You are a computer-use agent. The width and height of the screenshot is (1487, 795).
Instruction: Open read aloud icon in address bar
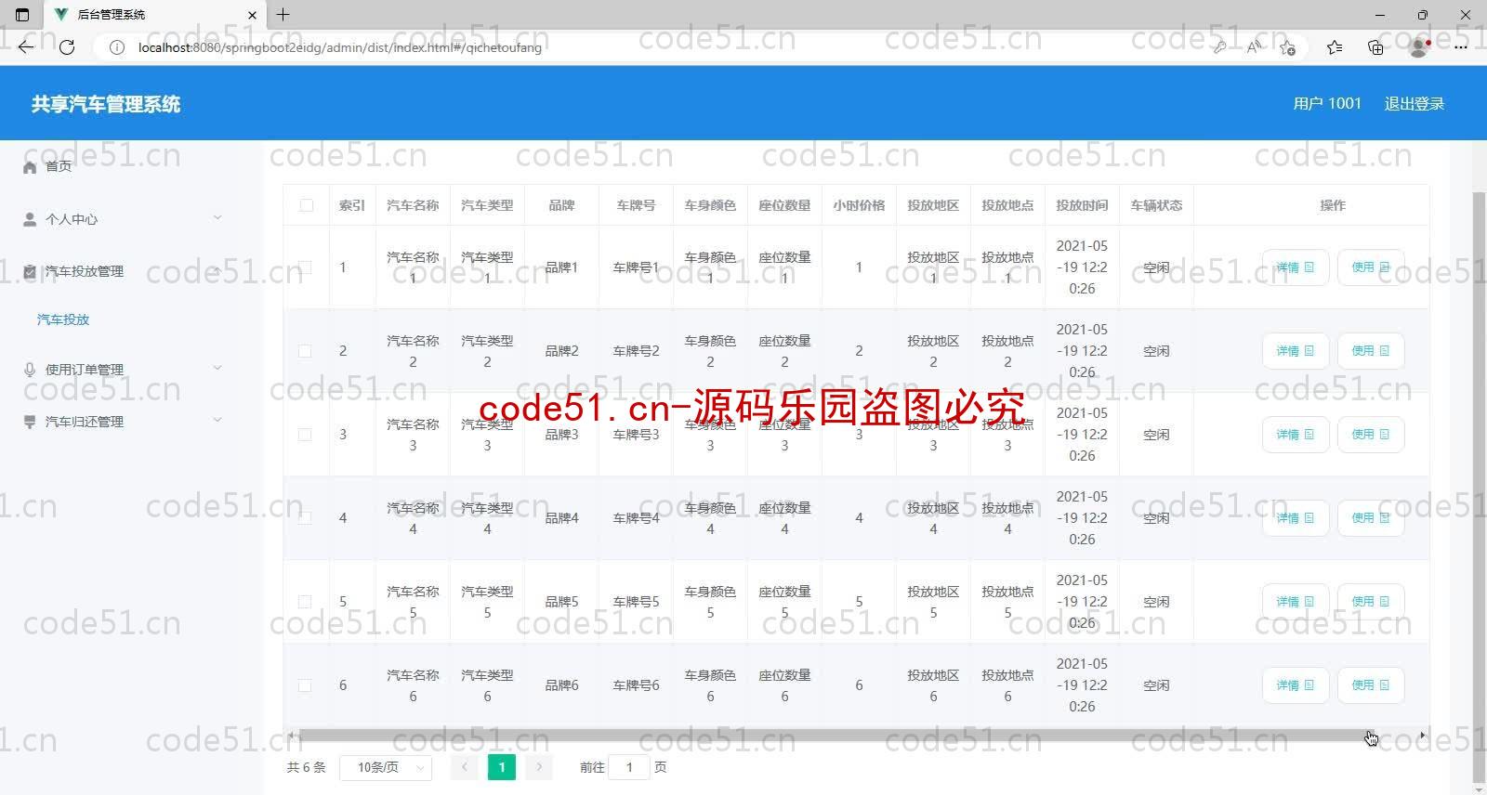coord(1254,47)
